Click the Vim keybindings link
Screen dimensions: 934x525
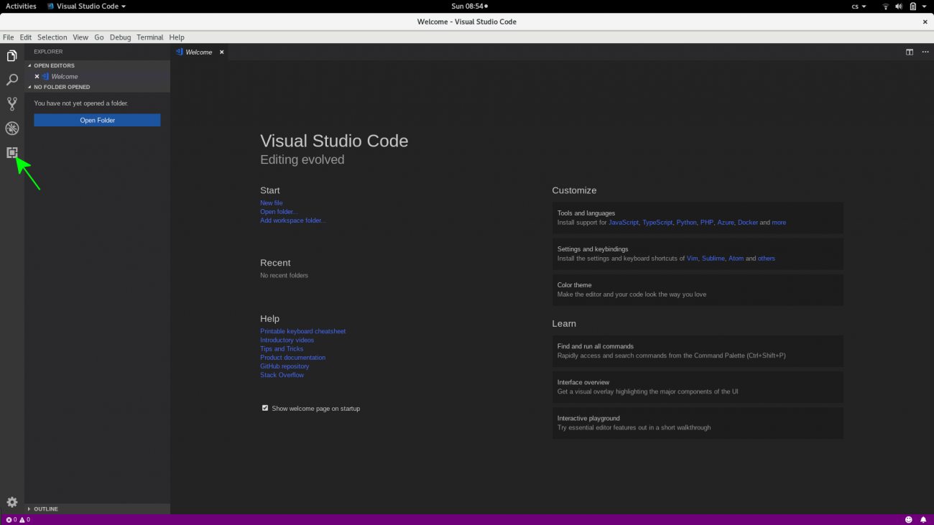pos(693,259)
